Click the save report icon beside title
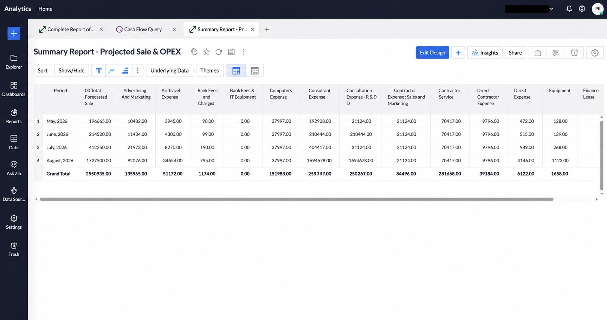 point(231,52)
